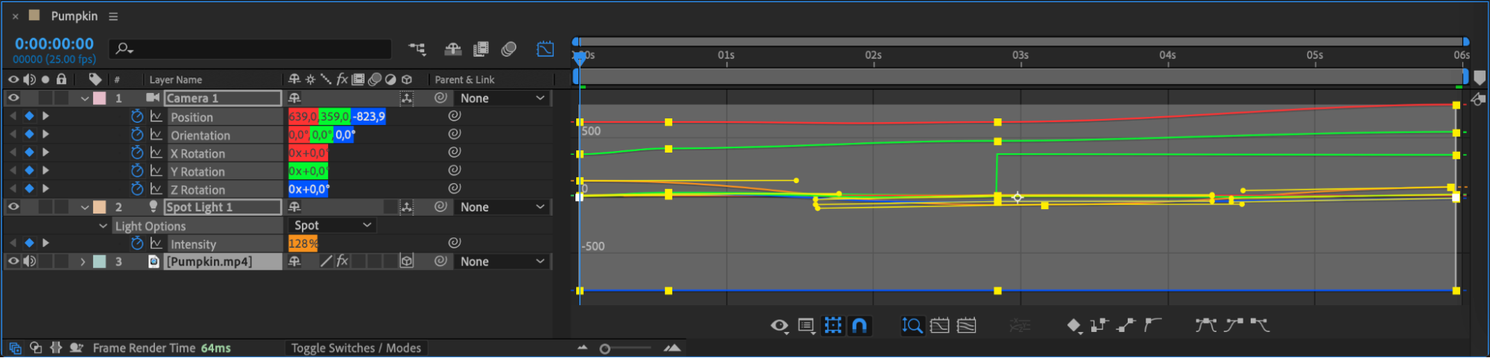The image size is (1490, 358).
Task: Hide the Camera 1 layer
Action: click(x=13, y=98)
